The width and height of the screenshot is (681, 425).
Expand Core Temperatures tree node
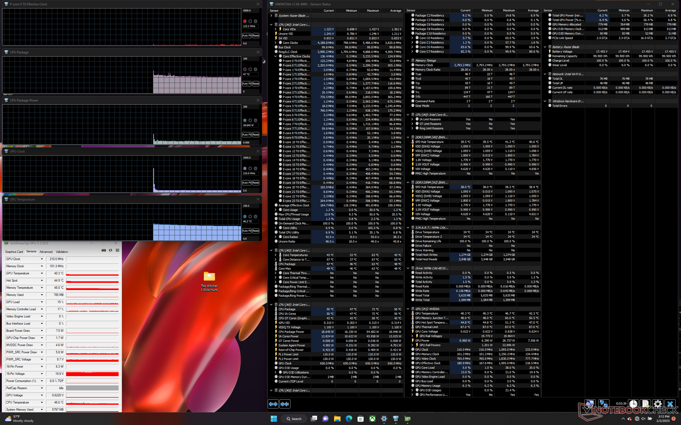276,255
